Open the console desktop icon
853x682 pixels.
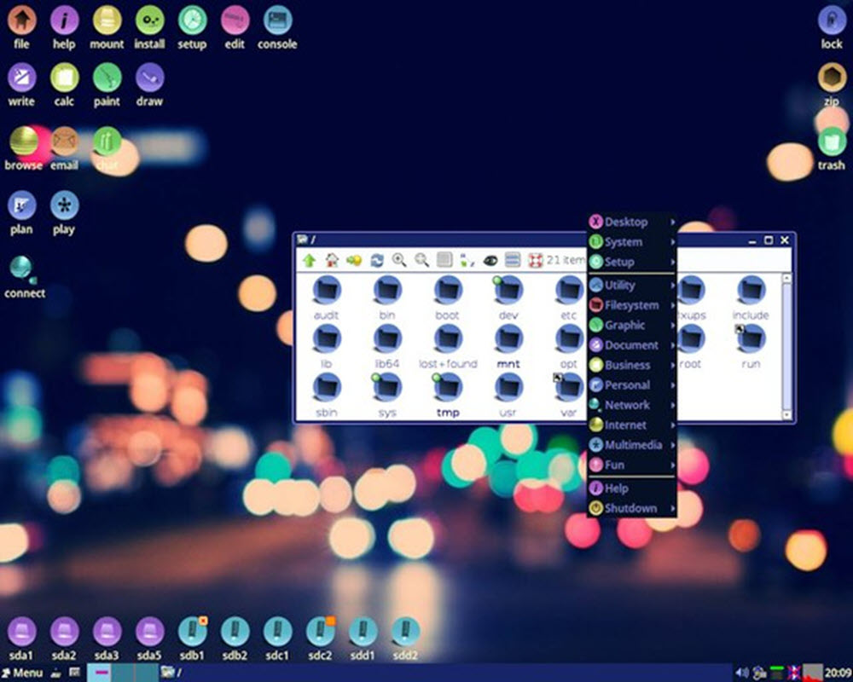[x=276, y=20]
